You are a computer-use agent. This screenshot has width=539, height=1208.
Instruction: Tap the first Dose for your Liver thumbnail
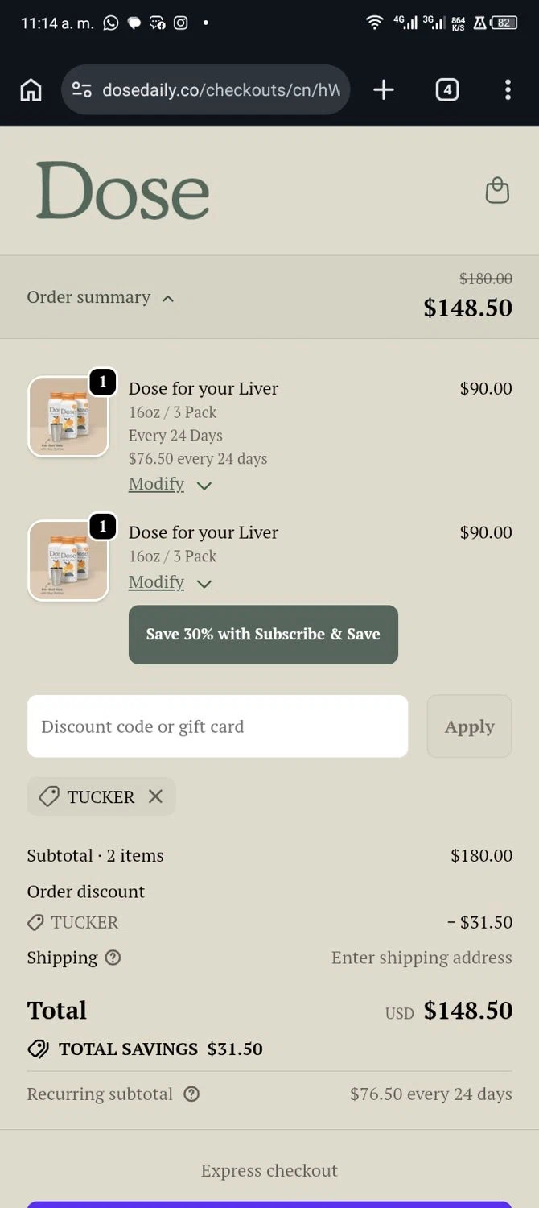pos(68,416)
